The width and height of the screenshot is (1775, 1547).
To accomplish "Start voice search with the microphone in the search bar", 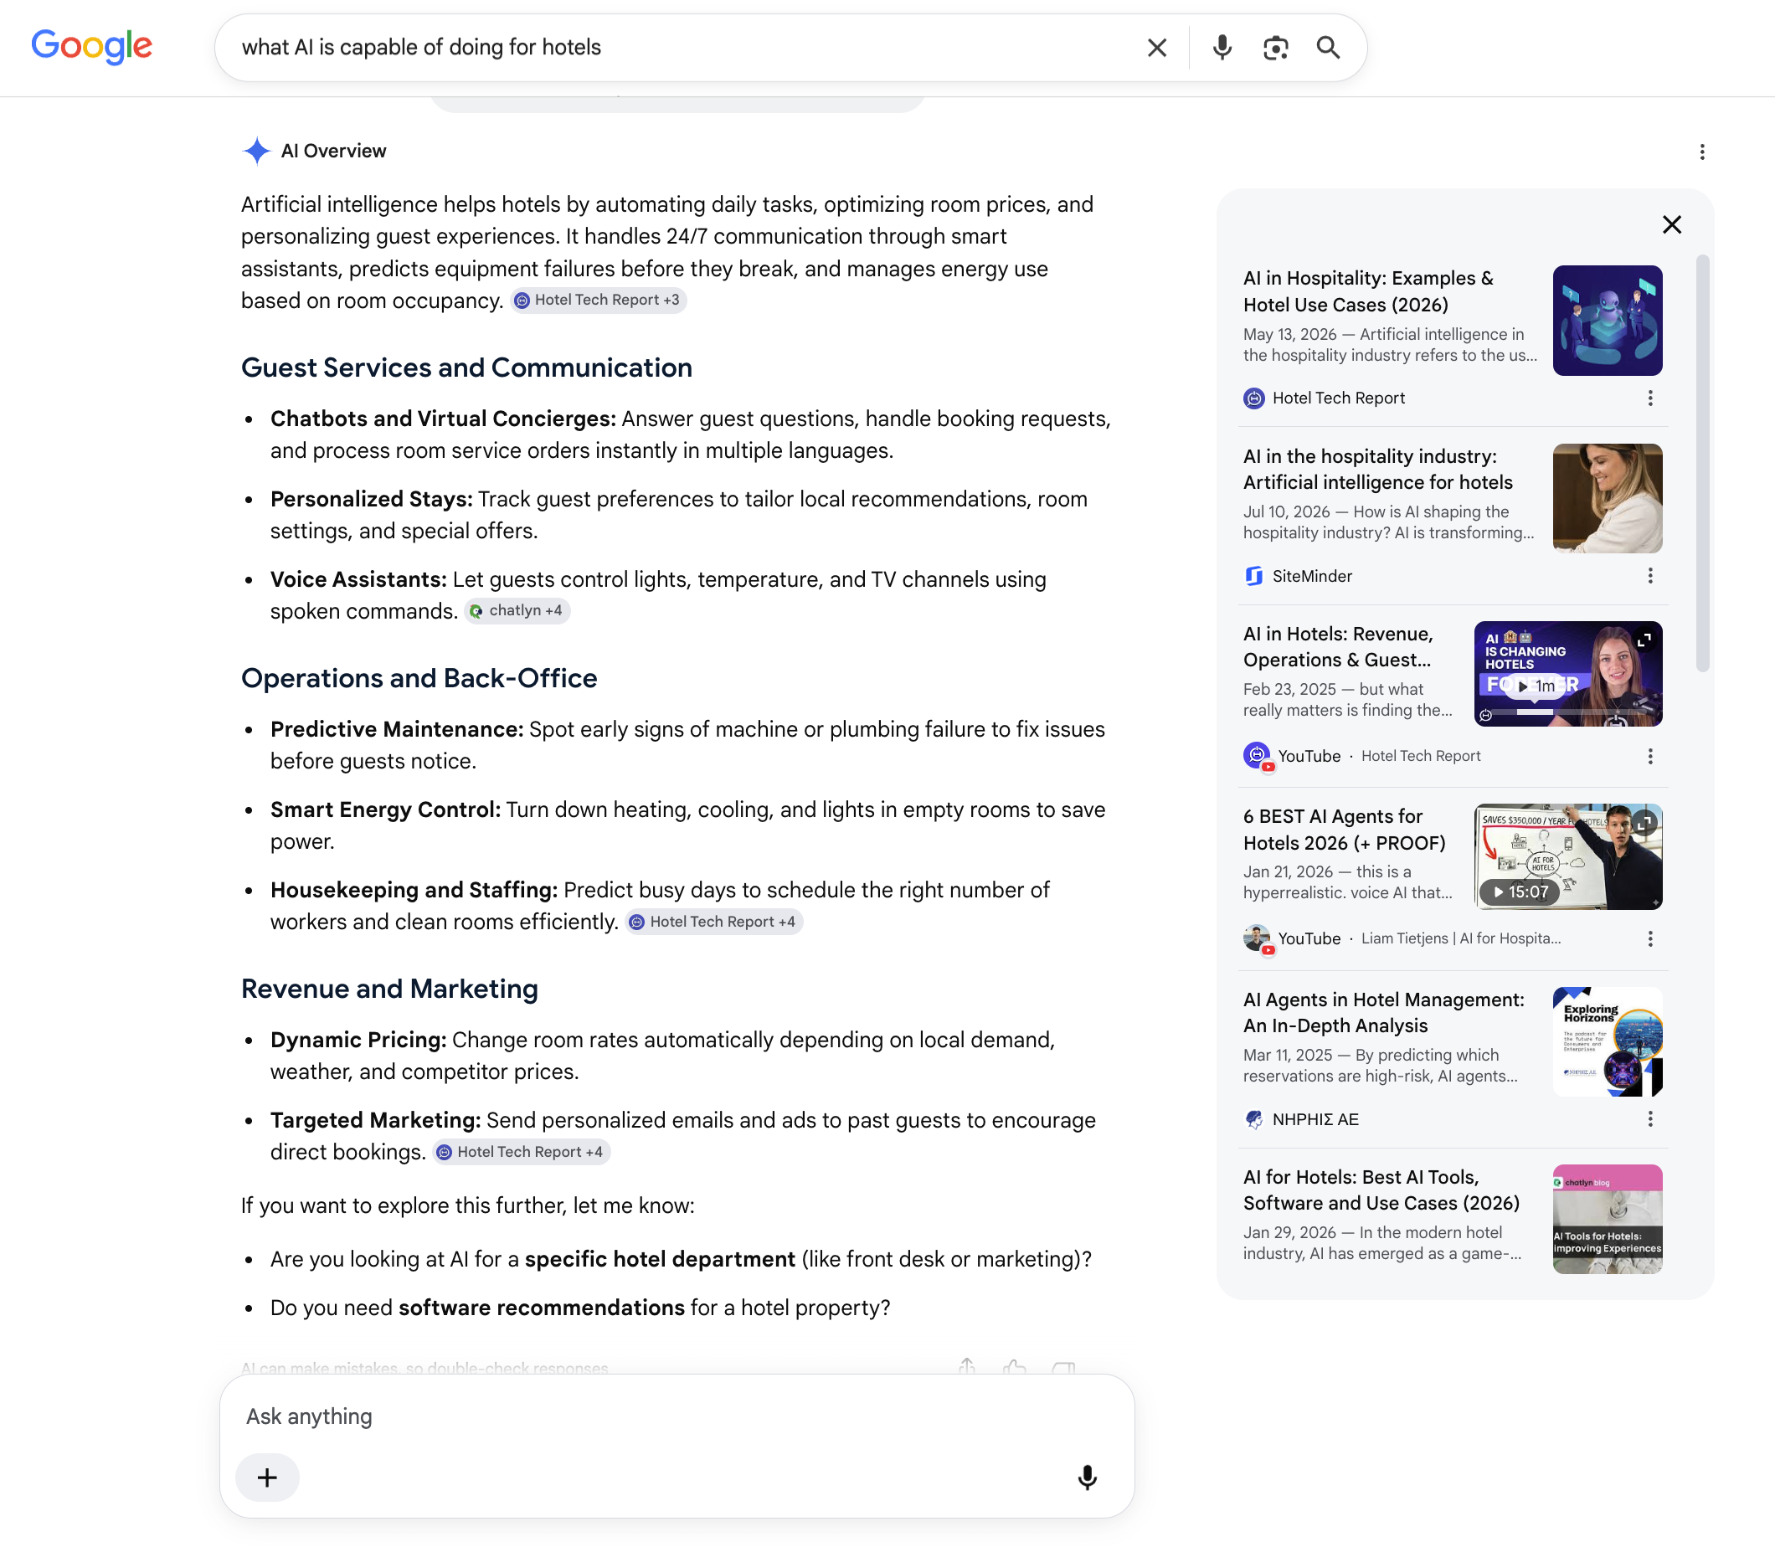I will pos(1222,48).
